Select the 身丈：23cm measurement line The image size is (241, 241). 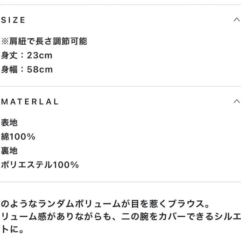pos(27,55)
